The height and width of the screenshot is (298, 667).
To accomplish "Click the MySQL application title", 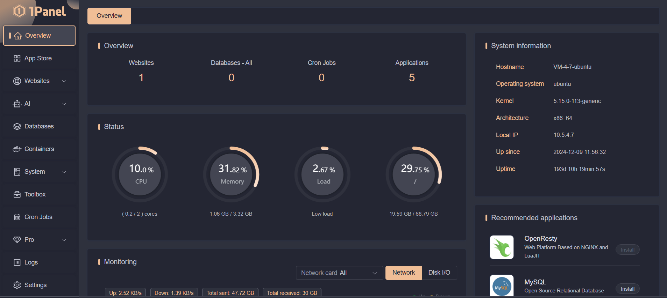I will [x=535, y=282].
